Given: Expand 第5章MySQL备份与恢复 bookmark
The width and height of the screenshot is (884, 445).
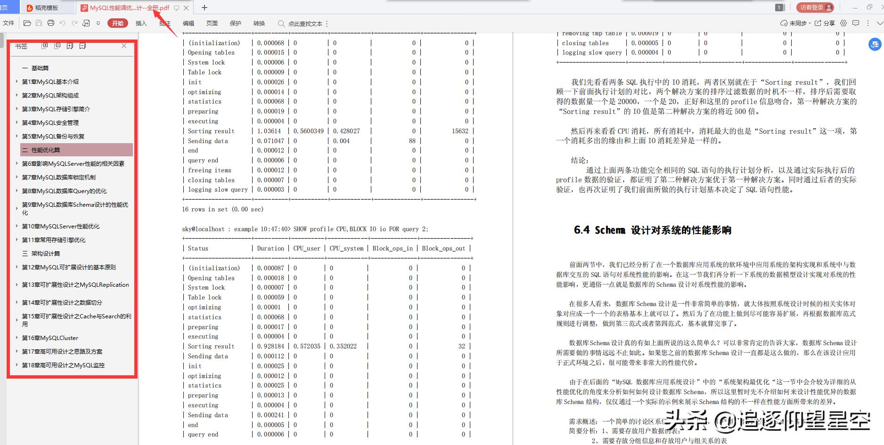Looking at the screenshot, I should (16, 136).
